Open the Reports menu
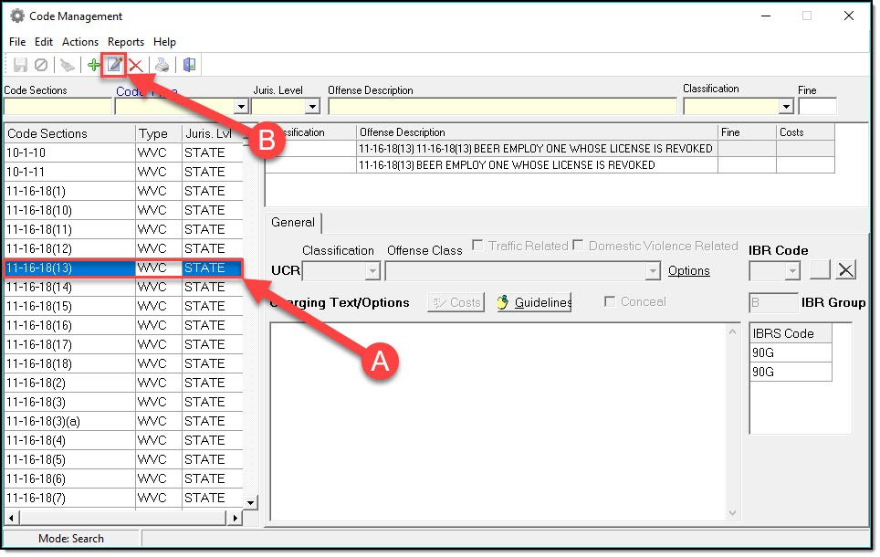This screenshot has width=880, height=557. pyautogui.click(x=126, y=42)
